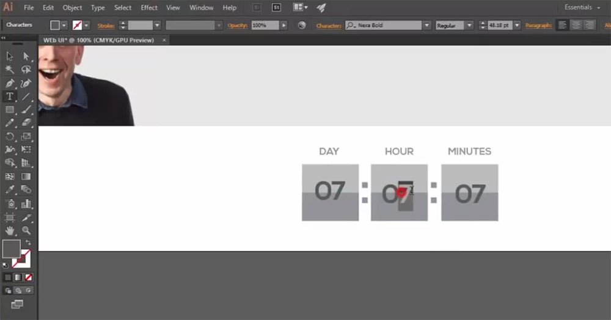
Task: Select the Lasso tool
Action: [x=26, y=70]
